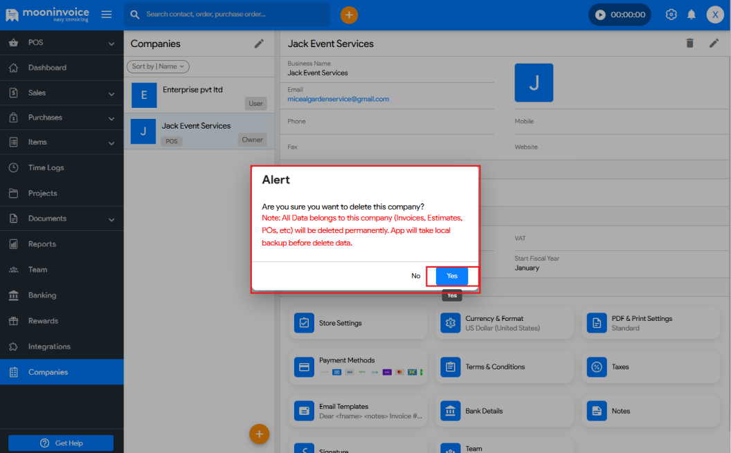Click the user avatar X icon
The image size is (731, 453).
click(x=715, y=15)
